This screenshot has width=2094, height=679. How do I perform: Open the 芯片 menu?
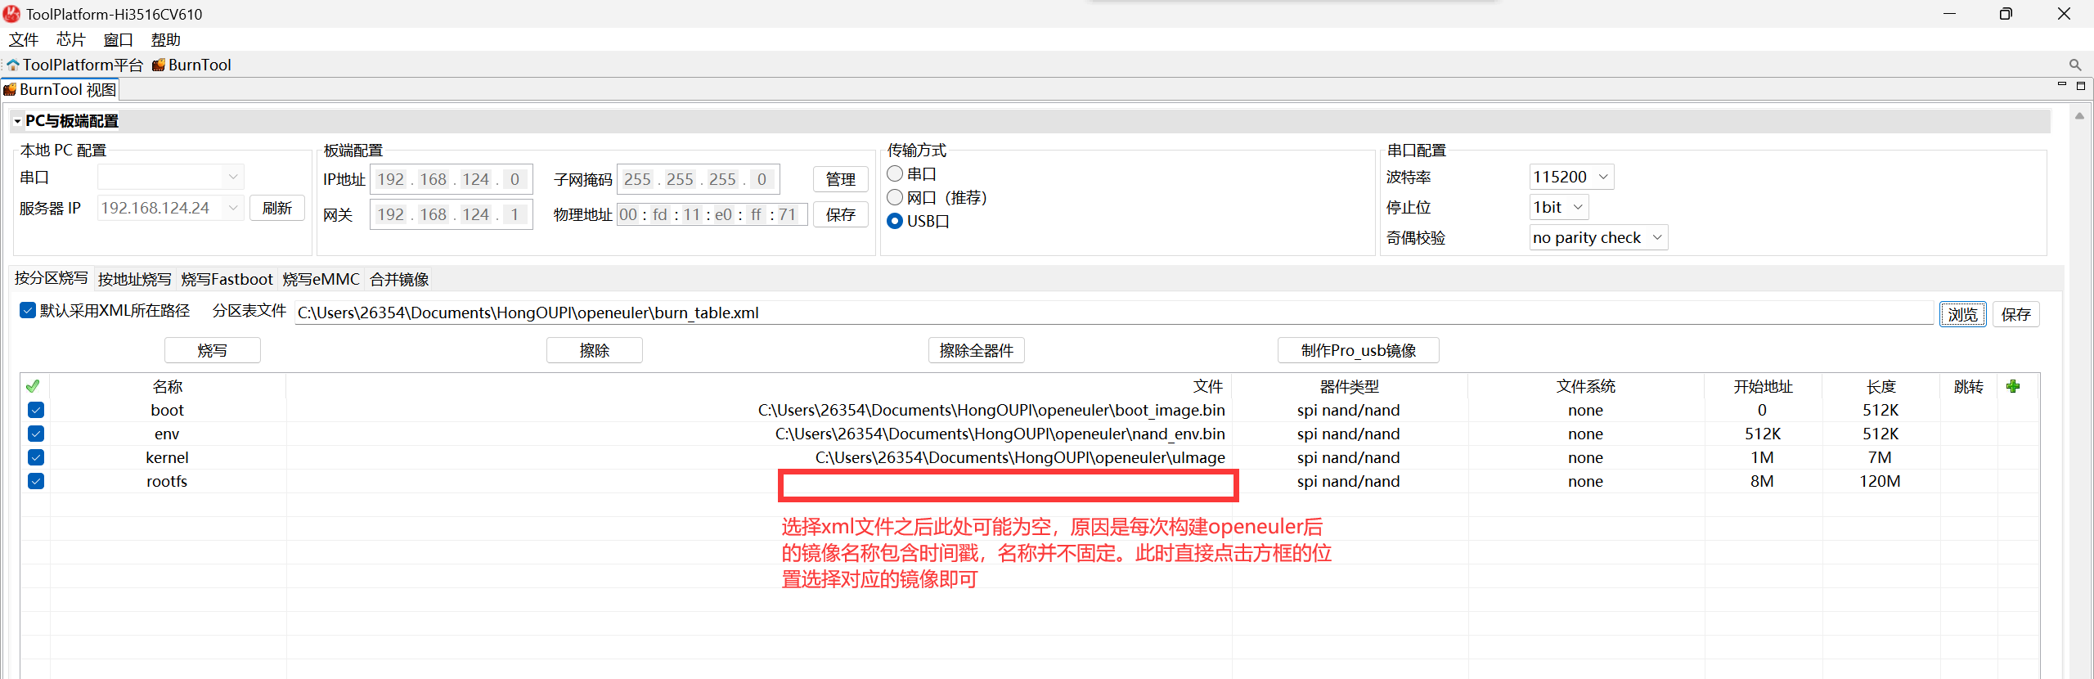(70, 39)
